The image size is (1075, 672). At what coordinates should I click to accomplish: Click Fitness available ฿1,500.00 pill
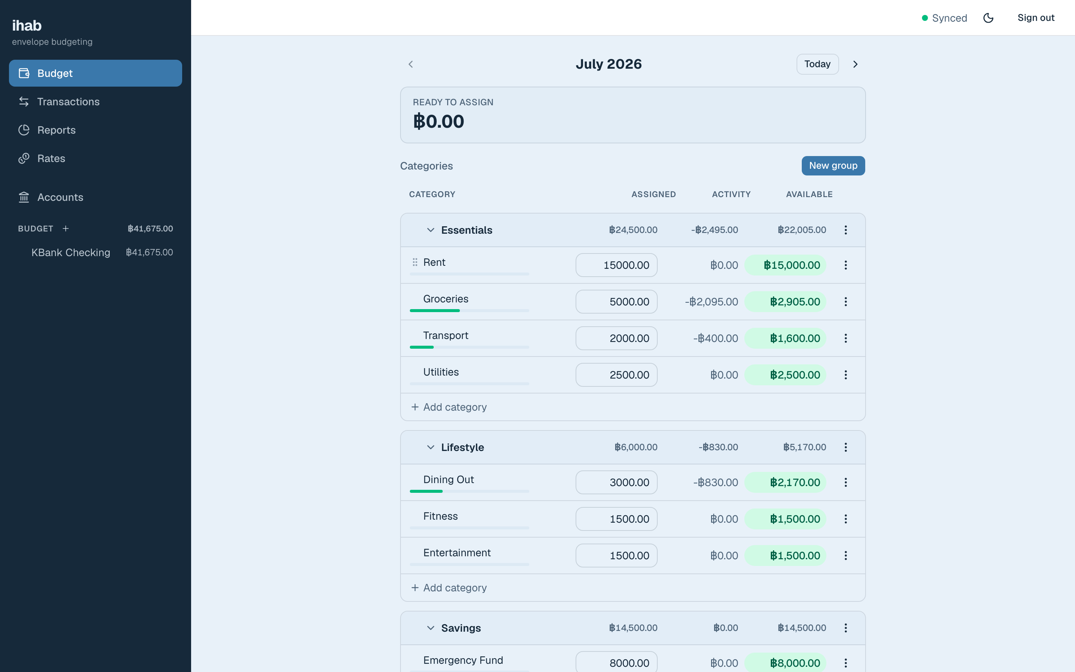[x=785, y=519]
